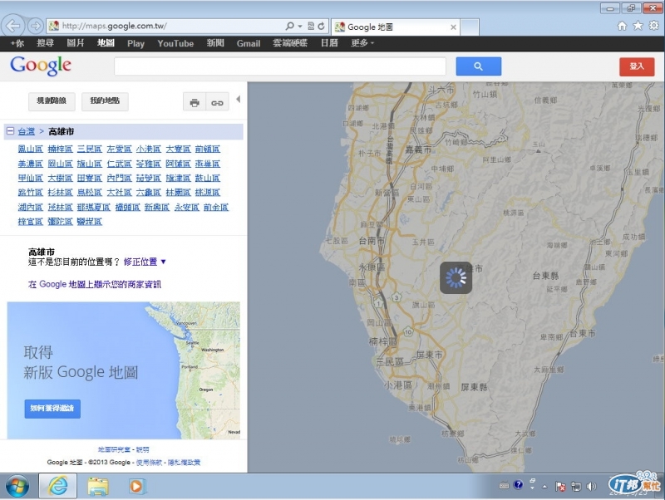Click the 我的地點 button
This screenshot has height=500, width=665.
(x=105, y=101)
